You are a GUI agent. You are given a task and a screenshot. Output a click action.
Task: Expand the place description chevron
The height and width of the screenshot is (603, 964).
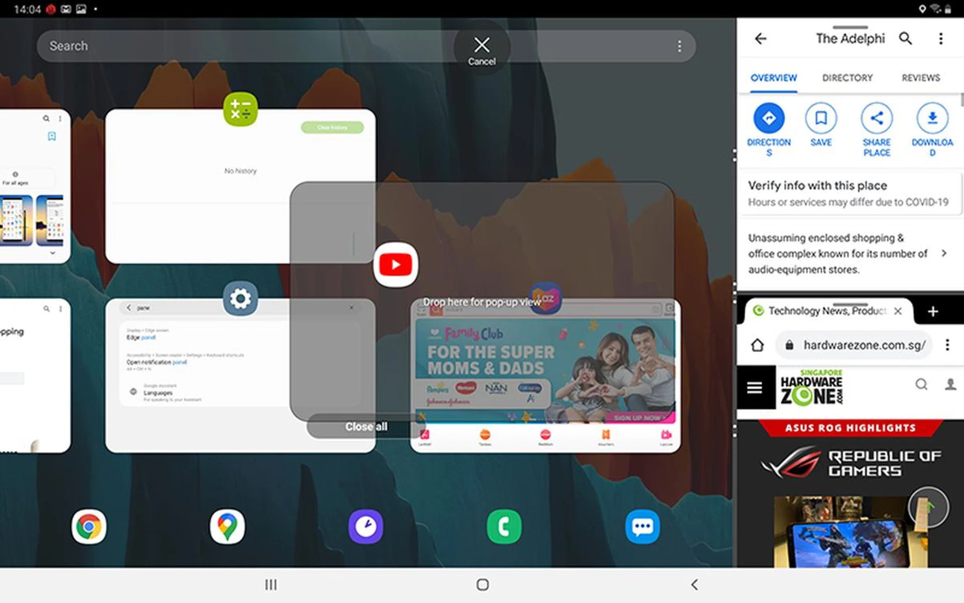944,253
